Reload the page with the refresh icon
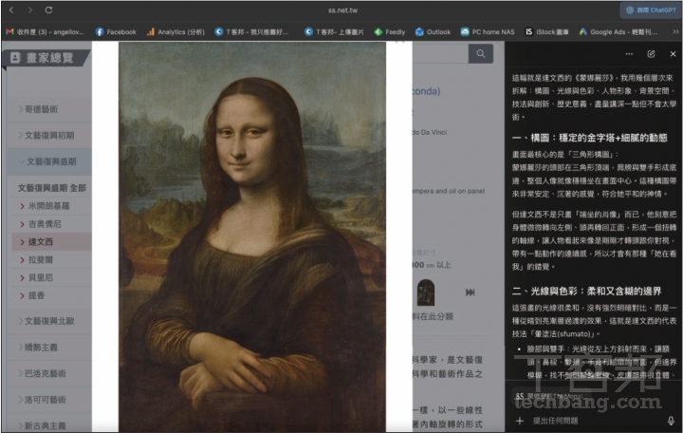This screenshot has width=683, height=433. click(48, 10)
